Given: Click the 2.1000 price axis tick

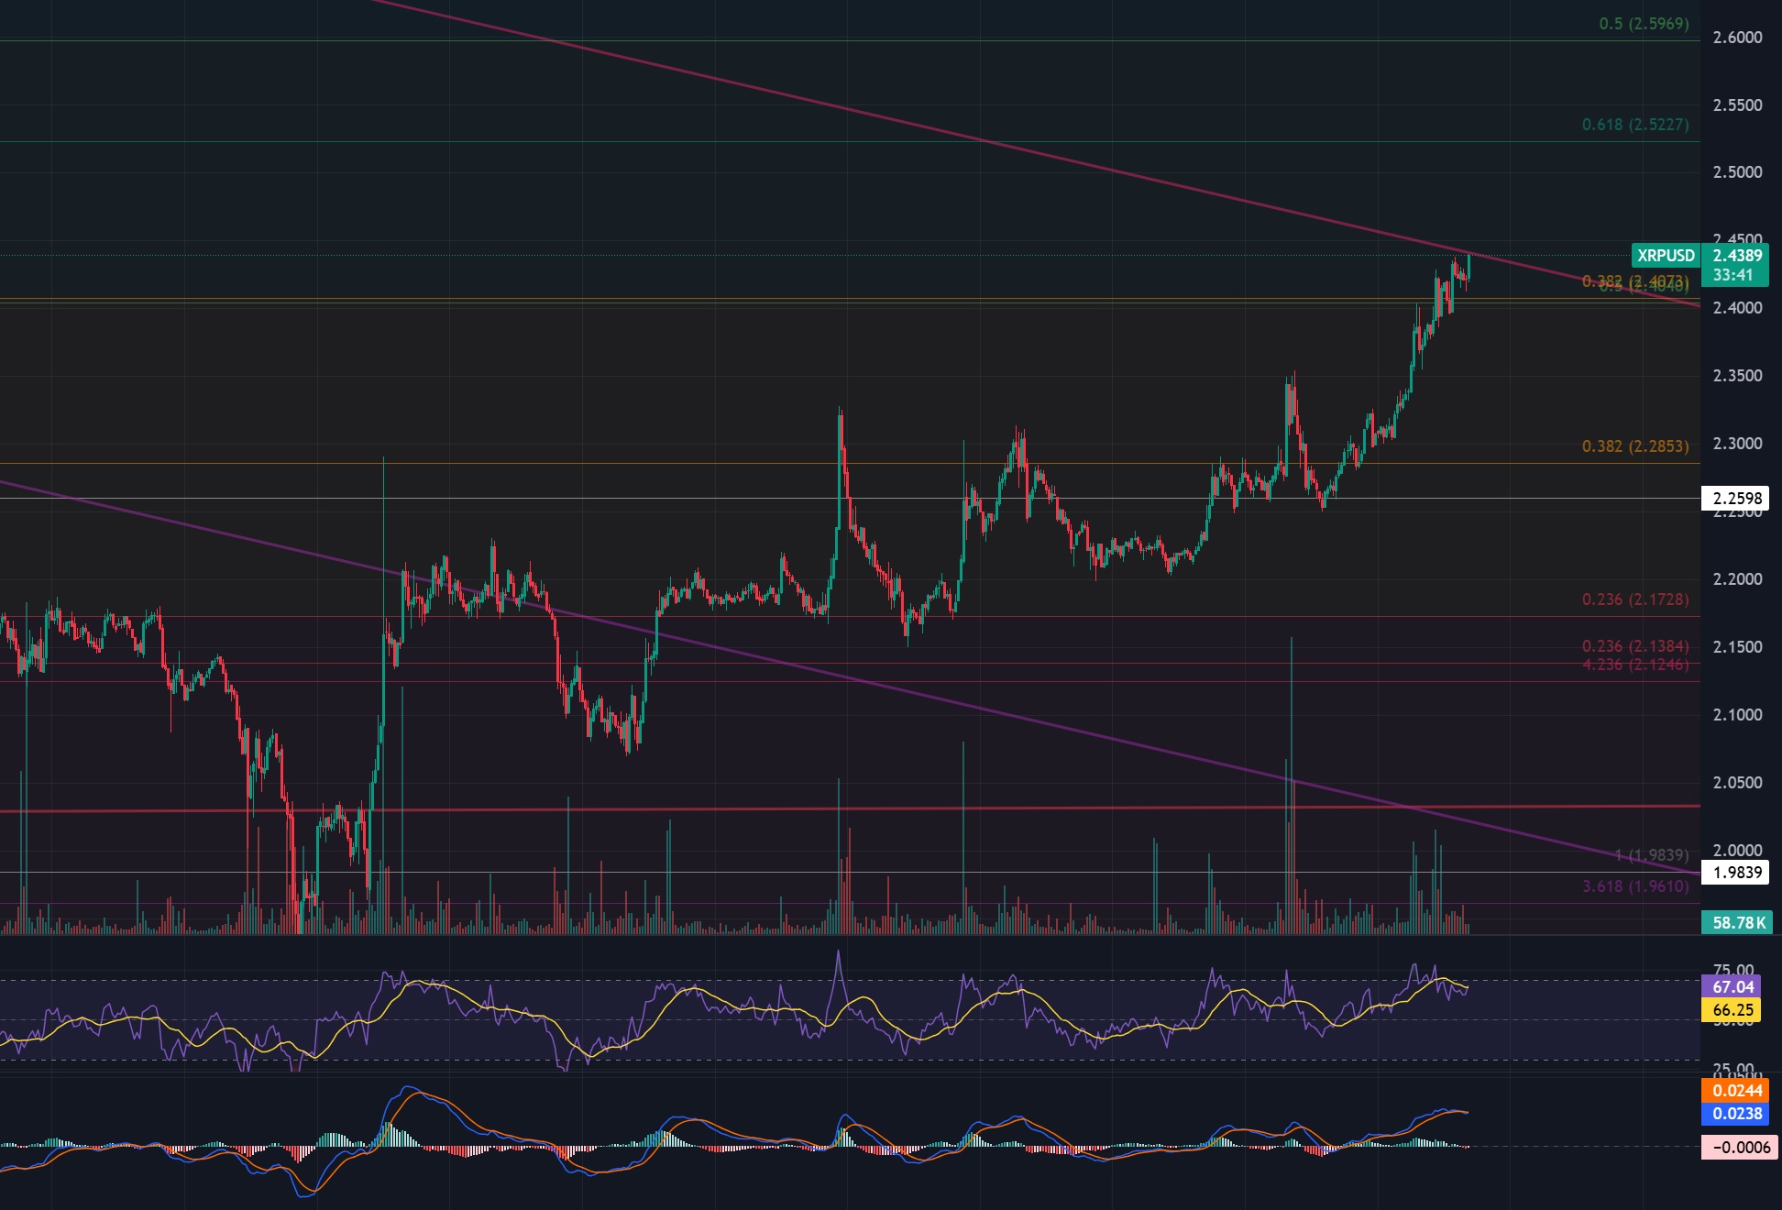Looking at the screenshot, I should (x=1737, y=715).
